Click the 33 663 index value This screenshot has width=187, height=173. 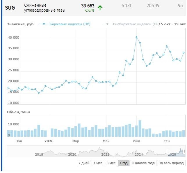tap(88, 6)
